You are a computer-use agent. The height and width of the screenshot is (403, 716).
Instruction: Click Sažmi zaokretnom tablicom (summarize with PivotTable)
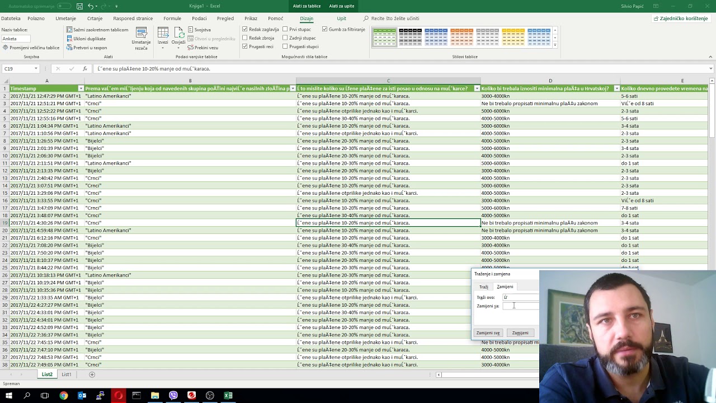coord(97,30)
